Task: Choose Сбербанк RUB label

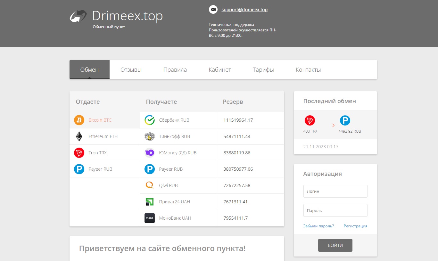Action: tap(174, 120)
